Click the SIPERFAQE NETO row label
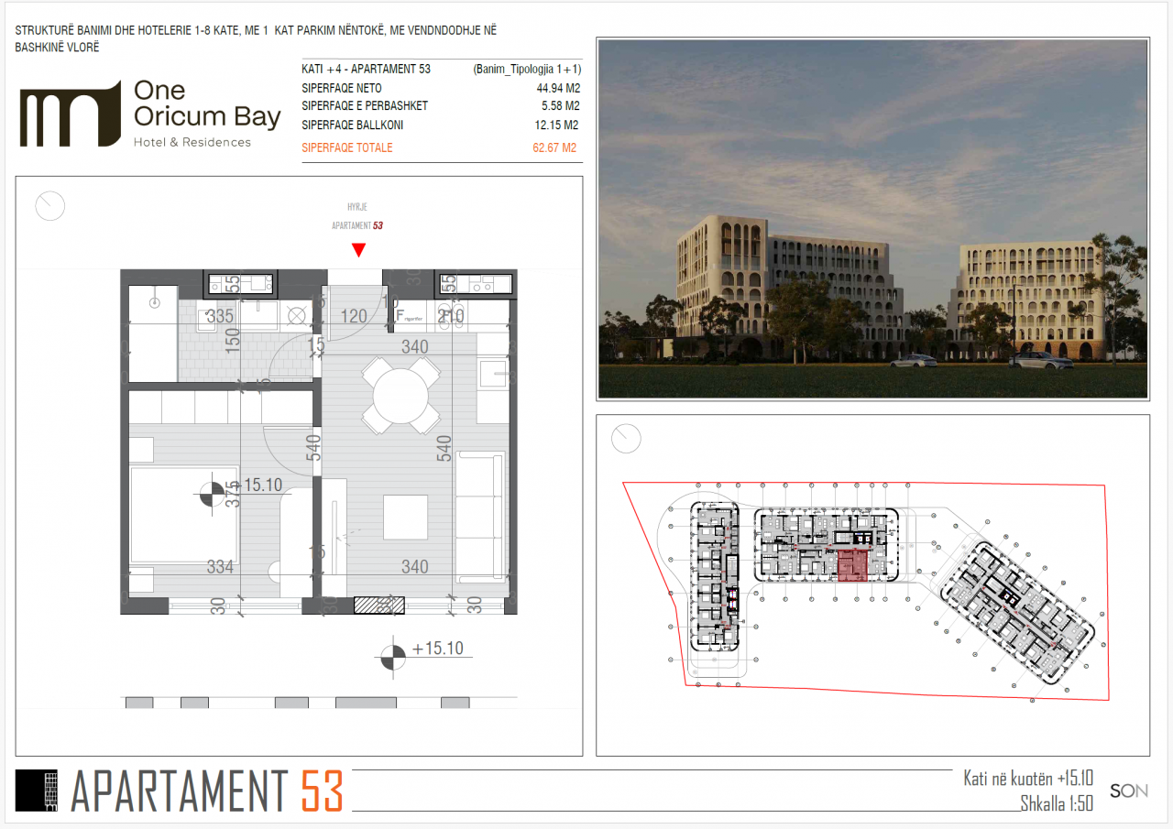Screen dimensions: 1173x829 pyautogui.click(x=342, y=88)
